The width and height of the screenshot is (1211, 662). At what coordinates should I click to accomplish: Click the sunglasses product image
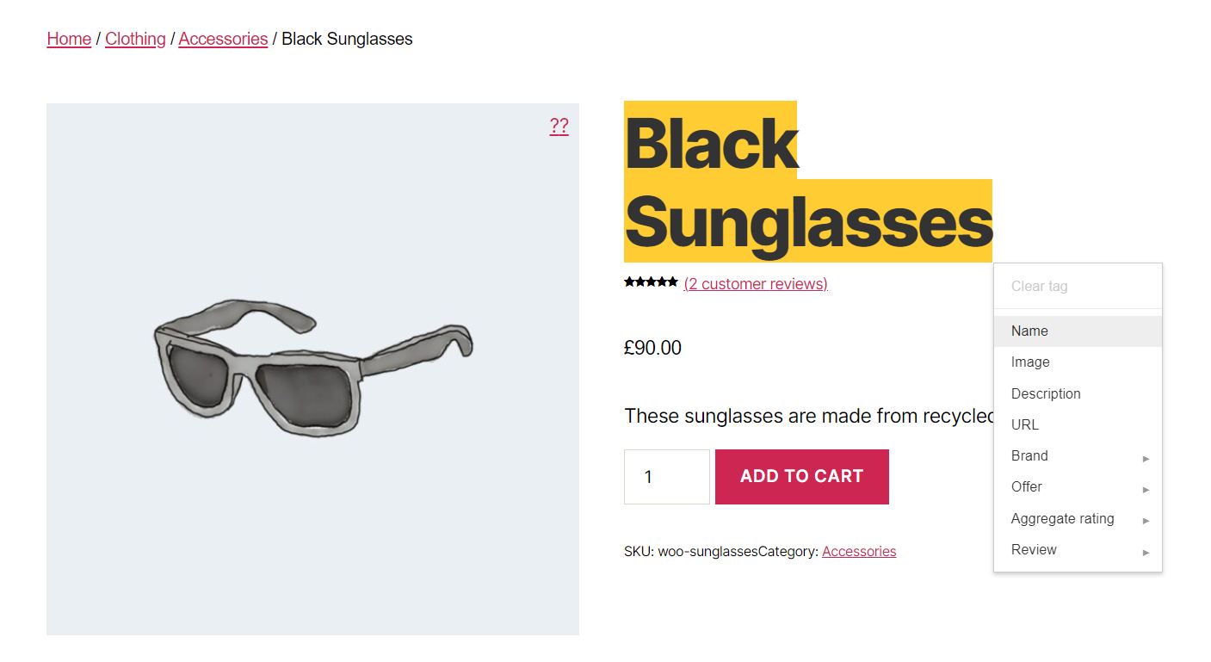tap(312, 369)
